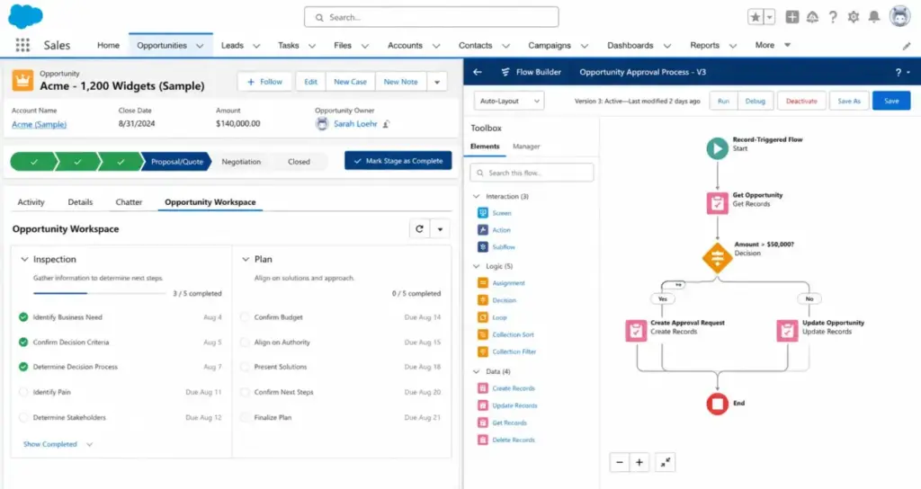This screenshot has width=921, height=489.
Task: Check off the Determine Stakeholders task
Action: click(x=23, y=417)
